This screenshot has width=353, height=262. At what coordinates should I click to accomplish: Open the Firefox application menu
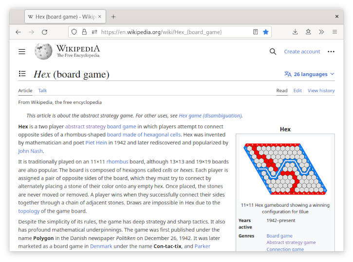(334, 32)
